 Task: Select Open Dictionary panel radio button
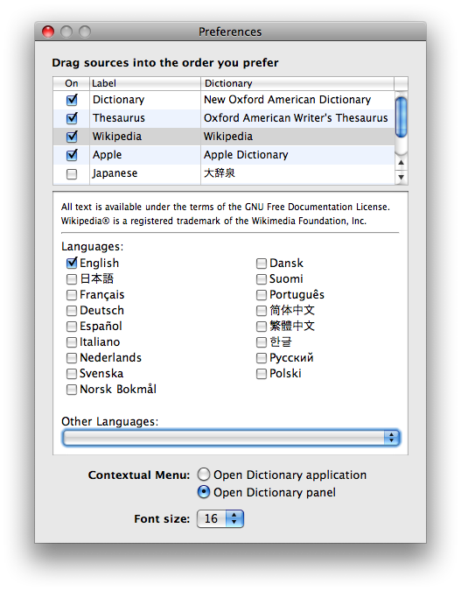pyautogui.click(x=204, y=492)
